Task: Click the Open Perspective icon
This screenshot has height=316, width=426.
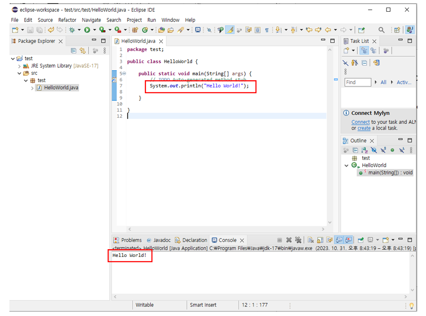Action: tap(397, 30)
